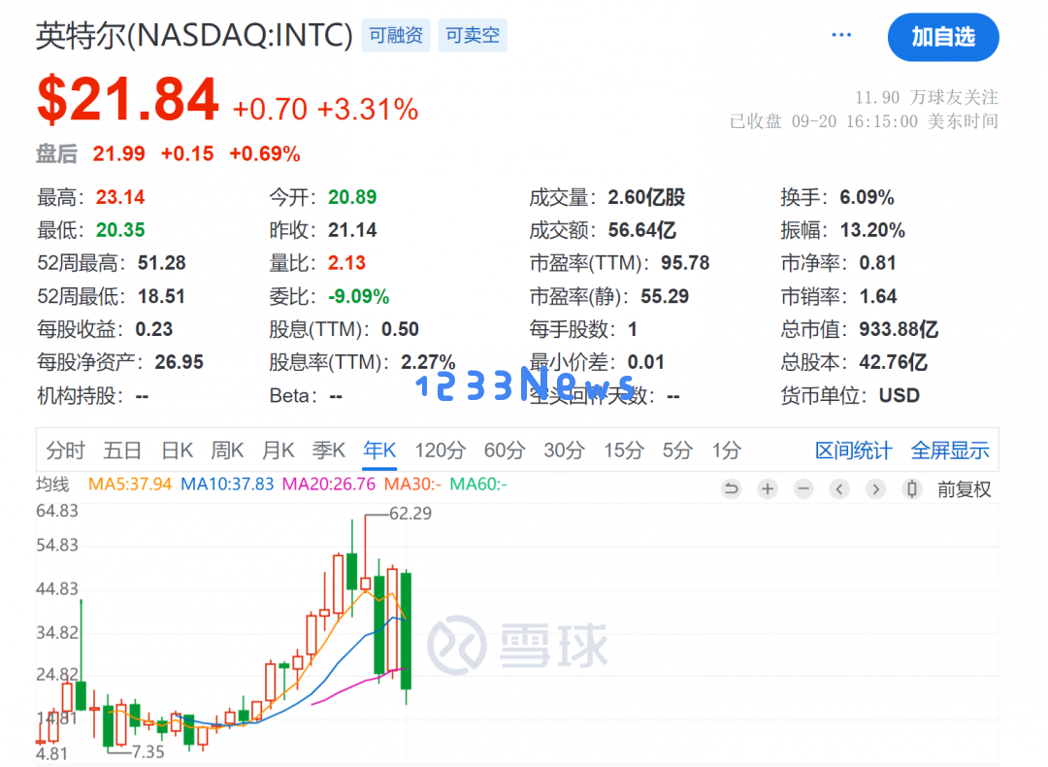The width and height of the screenshot is (1048, 767).
Task: Click the 委比 value -9.09%
Action: (359, 296)
